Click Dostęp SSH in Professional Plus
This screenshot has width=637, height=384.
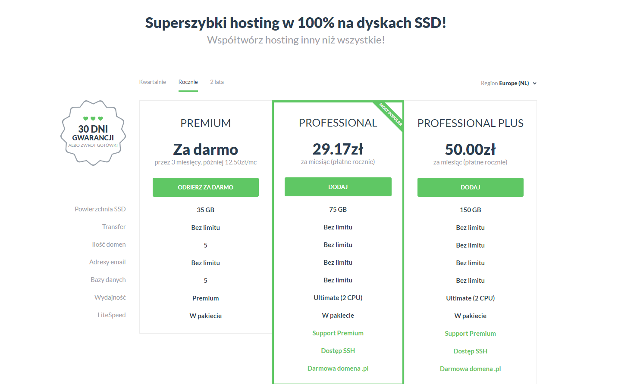(x=470, y=351)
